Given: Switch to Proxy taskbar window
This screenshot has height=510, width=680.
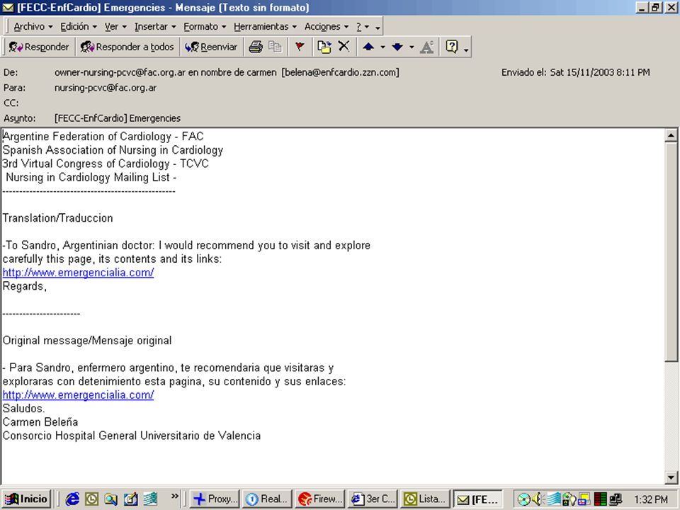Looking at the screenshot, I should point(215,499).
